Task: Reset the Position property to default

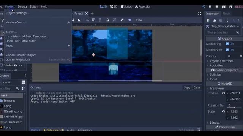Action: point(224,93)
